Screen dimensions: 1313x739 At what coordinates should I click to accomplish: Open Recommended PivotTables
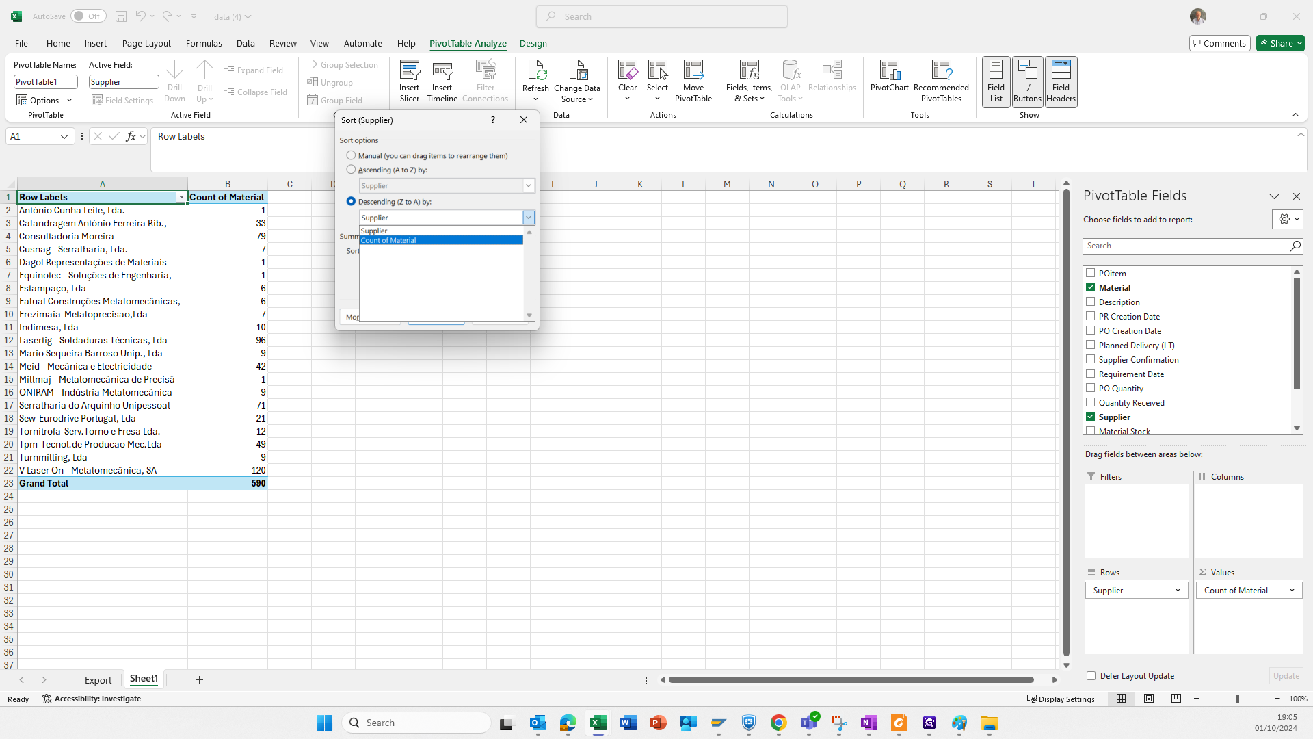941,81
